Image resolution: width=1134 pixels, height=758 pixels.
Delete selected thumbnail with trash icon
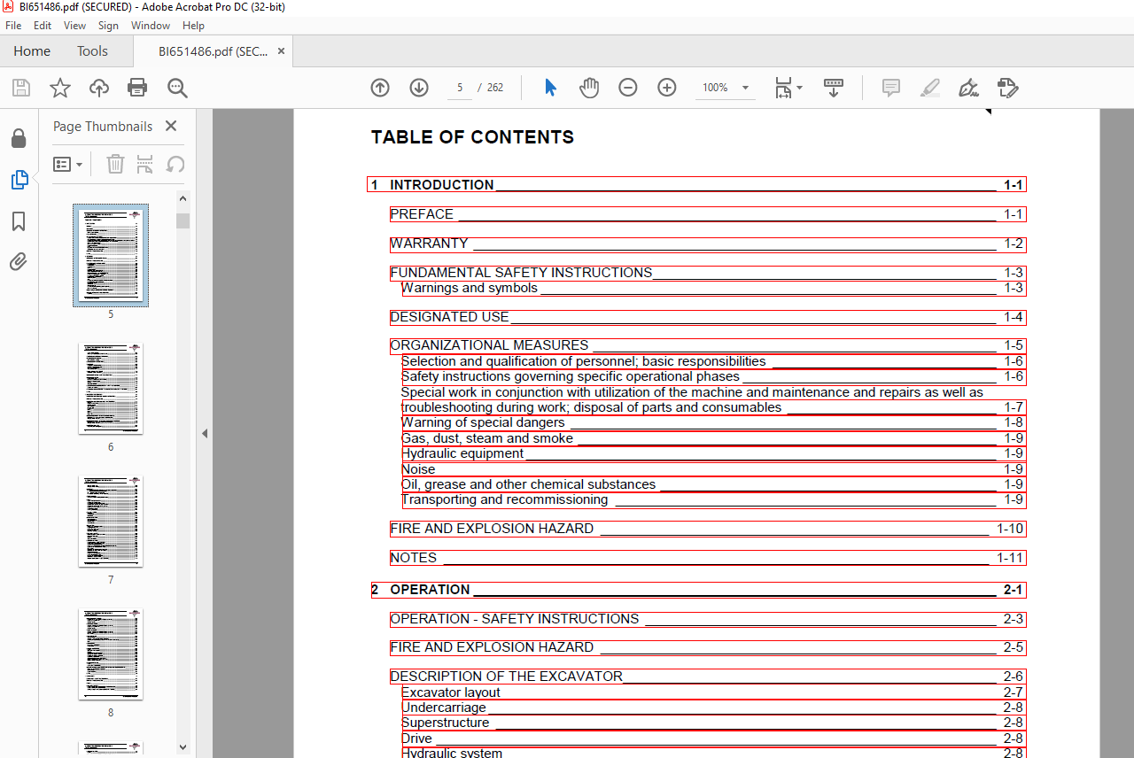click(x=115, y=164)
